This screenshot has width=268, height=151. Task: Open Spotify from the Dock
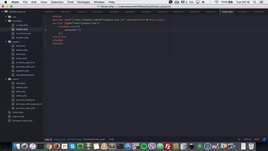144,146
